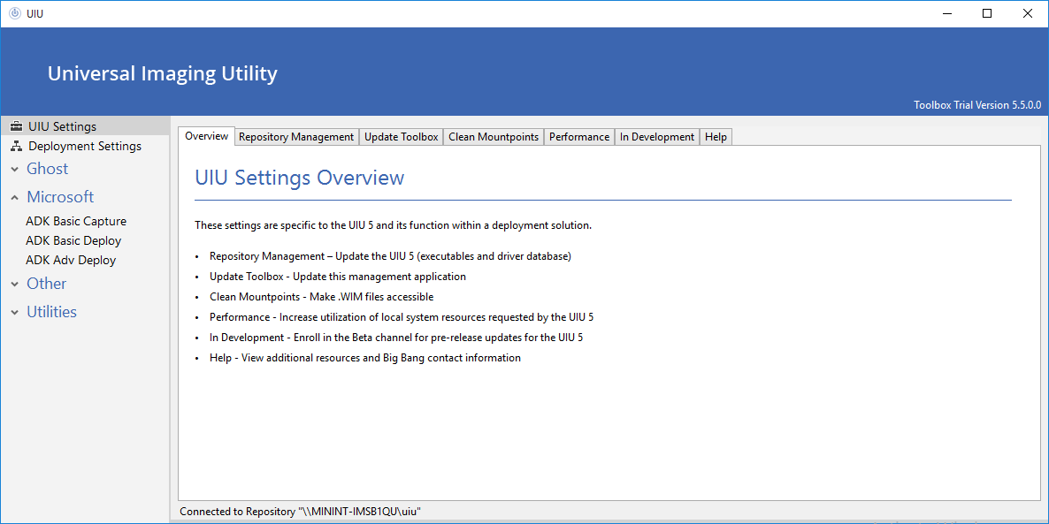Click the Update Toolbox bullet line
The image size is (1049, 524).
[338, 276]
